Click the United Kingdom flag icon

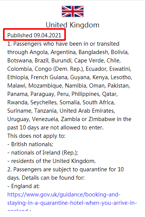point(73,11)
